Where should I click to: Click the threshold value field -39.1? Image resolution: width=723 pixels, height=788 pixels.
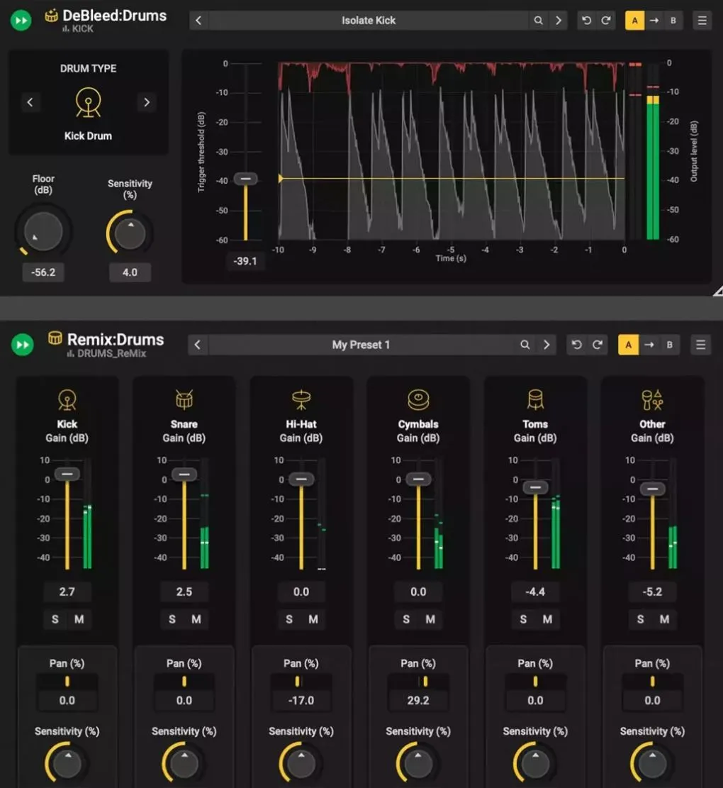click(x=245, y=261)
